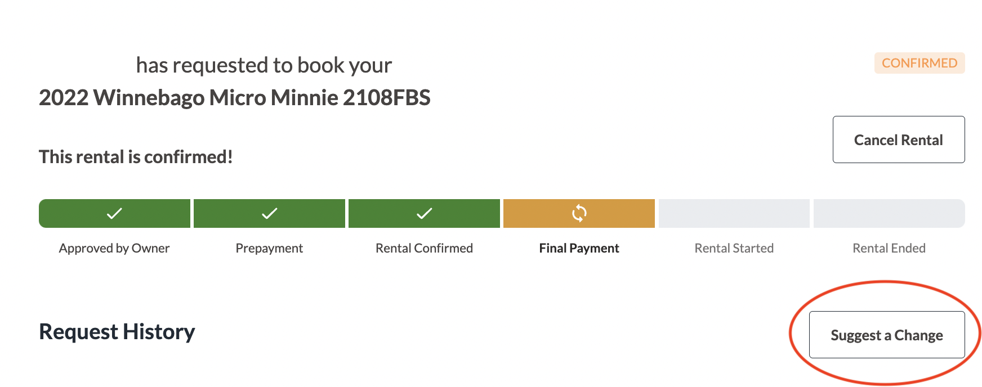This screenshot has width=982, height=387.
Task: Click the Rental Confirmed step label
Action: [x=424, y=248]
